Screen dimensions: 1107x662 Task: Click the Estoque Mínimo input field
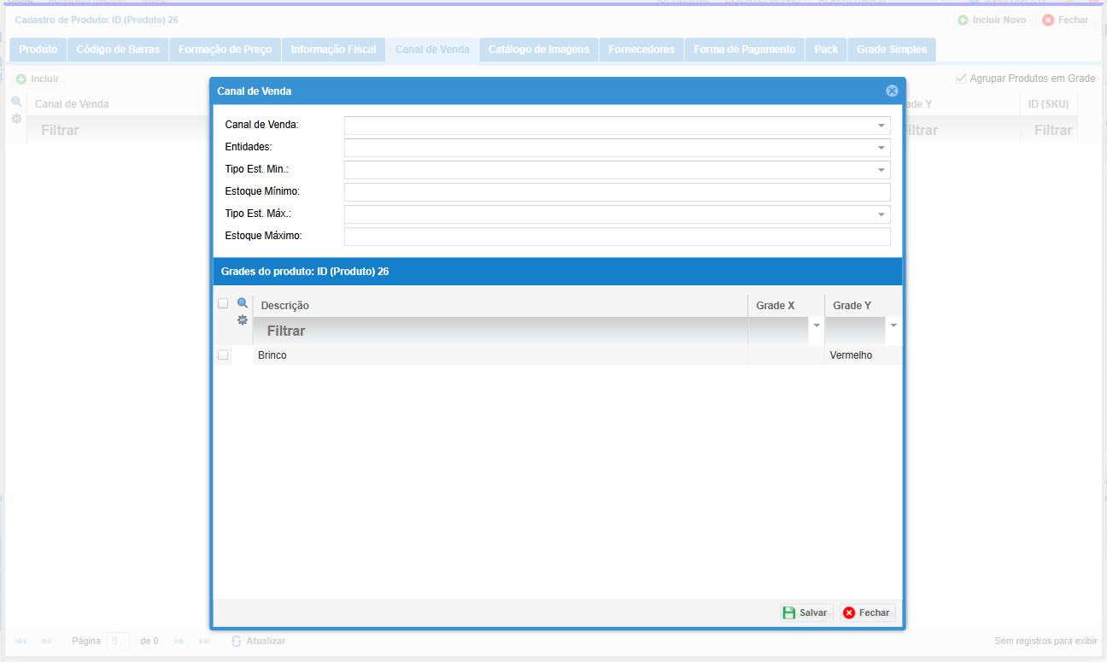(617, 192)
